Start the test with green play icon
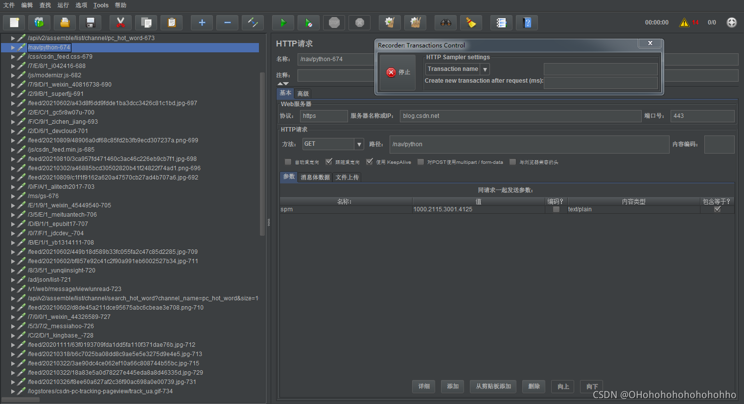 pos(283,22)
